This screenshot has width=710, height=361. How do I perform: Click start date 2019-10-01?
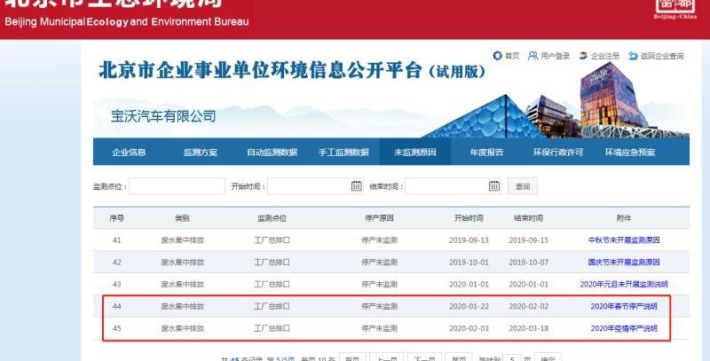(x=469, y=262)
